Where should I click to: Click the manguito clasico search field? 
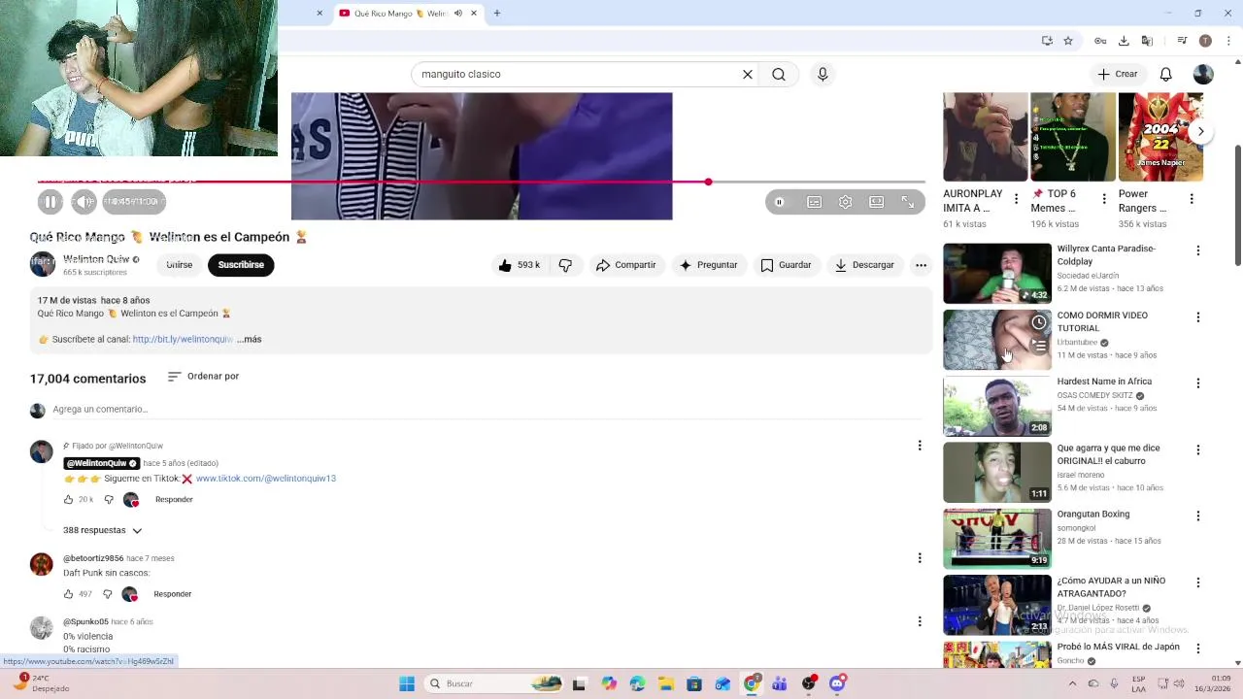(577, 74)
